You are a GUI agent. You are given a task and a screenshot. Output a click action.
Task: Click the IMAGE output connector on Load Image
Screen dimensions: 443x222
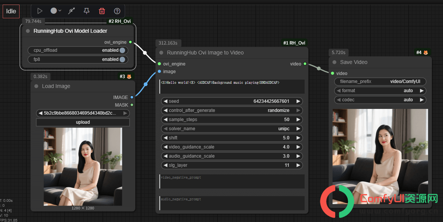click(132, 97)
